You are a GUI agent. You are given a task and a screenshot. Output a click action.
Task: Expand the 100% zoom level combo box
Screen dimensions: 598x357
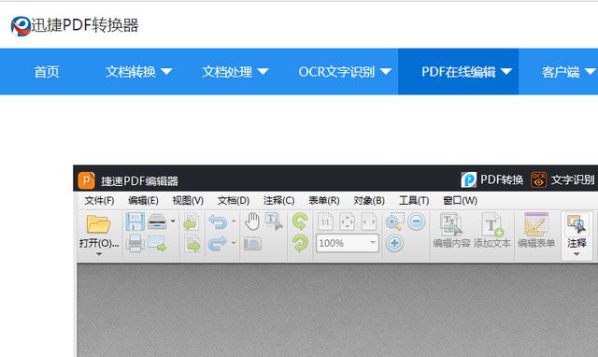click(x=372, y=243)
